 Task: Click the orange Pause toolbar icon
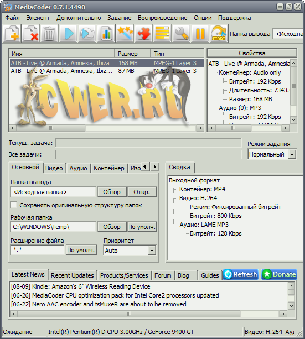[x=200, y=33]
